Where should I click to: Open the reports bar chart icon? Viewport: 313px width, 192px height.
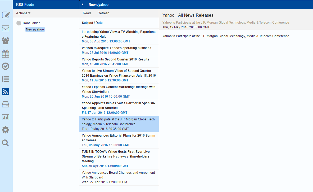(x=6, y=117)
